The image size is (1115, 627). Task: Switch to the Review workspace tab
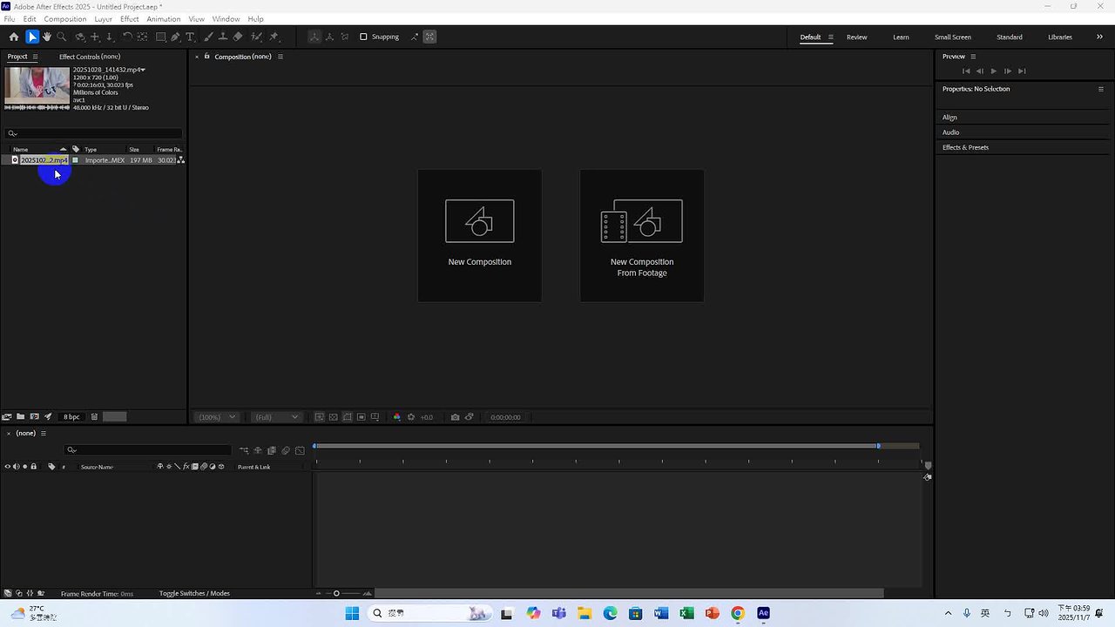[x=856, y=37]
